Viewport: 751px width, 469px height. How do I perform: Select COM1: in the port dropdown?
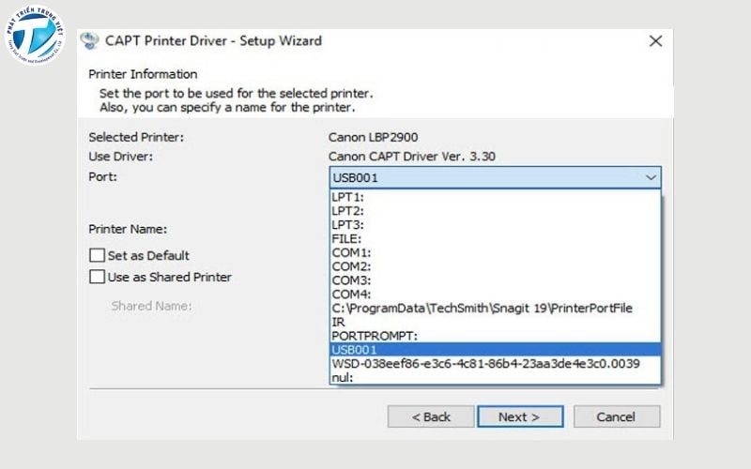351,253
